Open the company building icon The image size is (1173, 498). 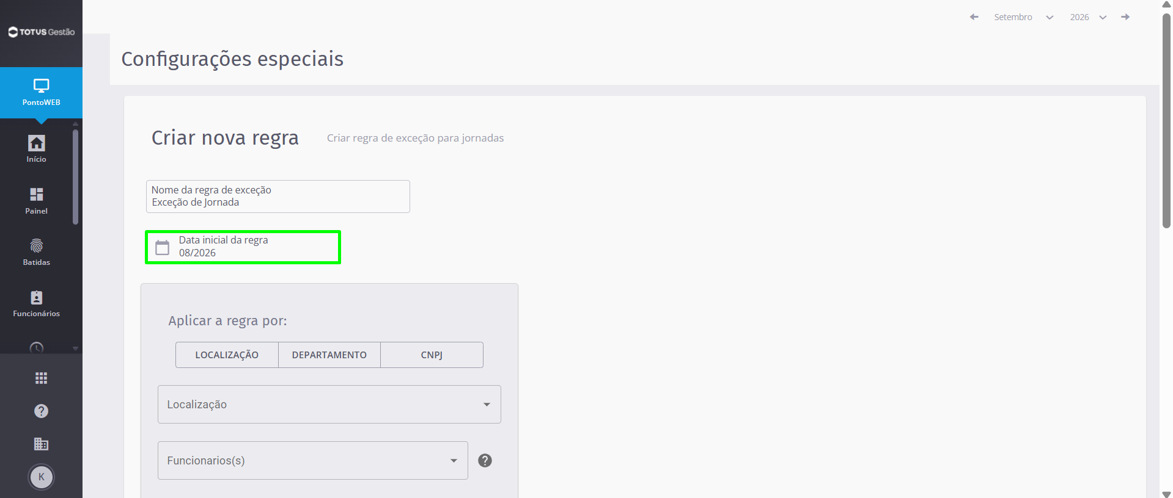[x=41, y=444]
